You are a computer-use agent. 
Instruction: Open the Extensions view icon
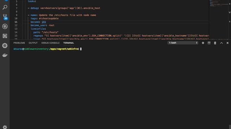tap(5, 36)
